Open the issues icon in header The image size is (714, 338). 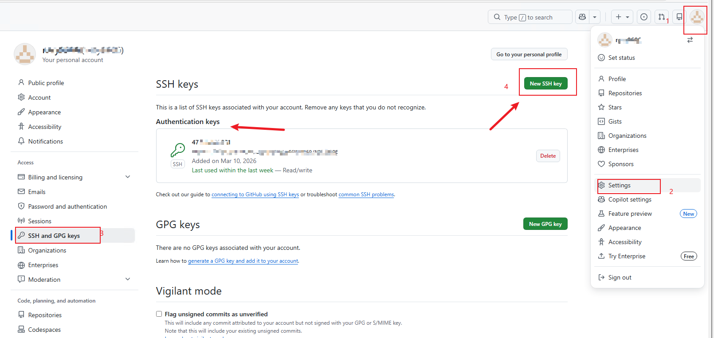point(644,17)
